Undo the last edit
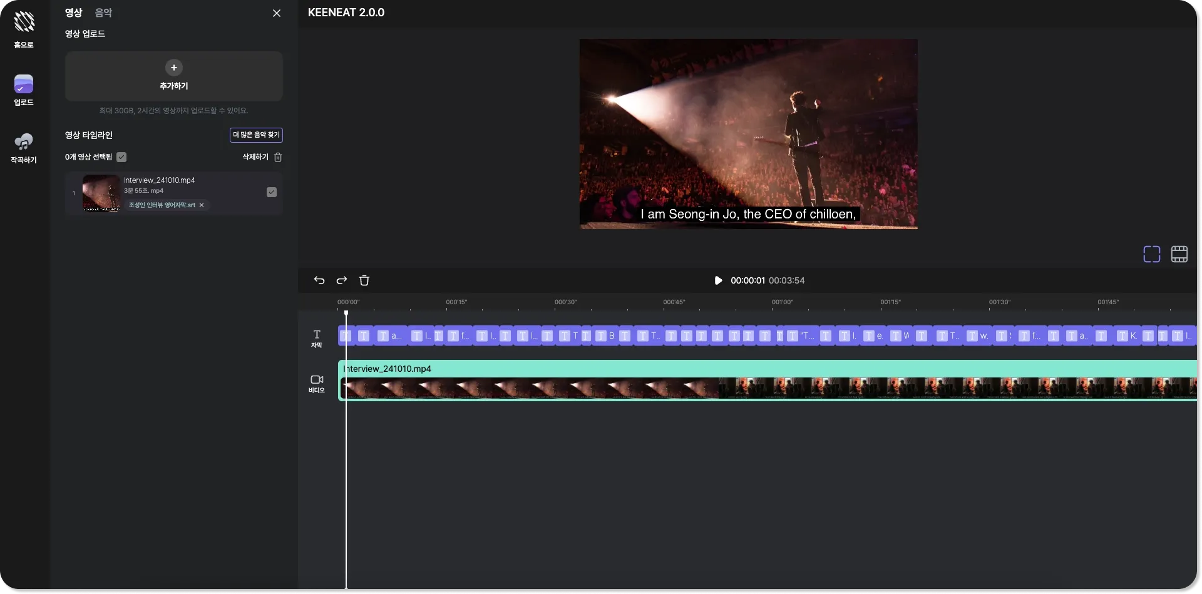Image resolution: width=1202 pixels, height=594 pixels. point(319,280)
